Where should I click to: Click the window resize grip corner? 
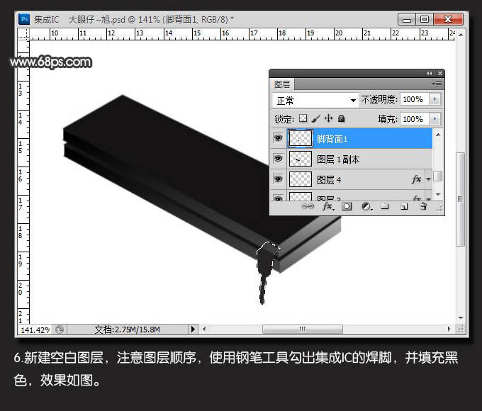pyautogui.click(x=460, y=330)
